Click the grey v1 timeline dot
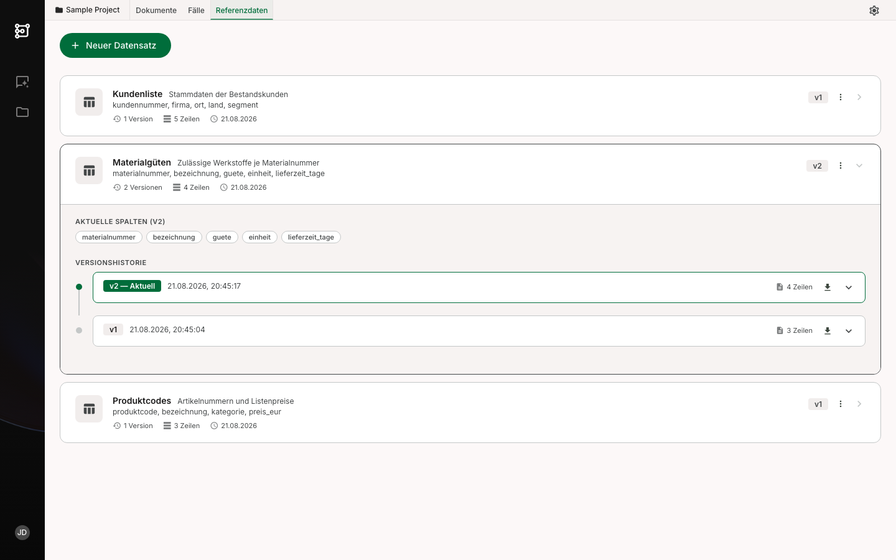896x560 pixels. (x=79, y=330)
